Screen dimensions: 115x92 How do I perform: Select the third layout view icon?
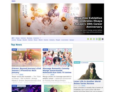[94, 39]
